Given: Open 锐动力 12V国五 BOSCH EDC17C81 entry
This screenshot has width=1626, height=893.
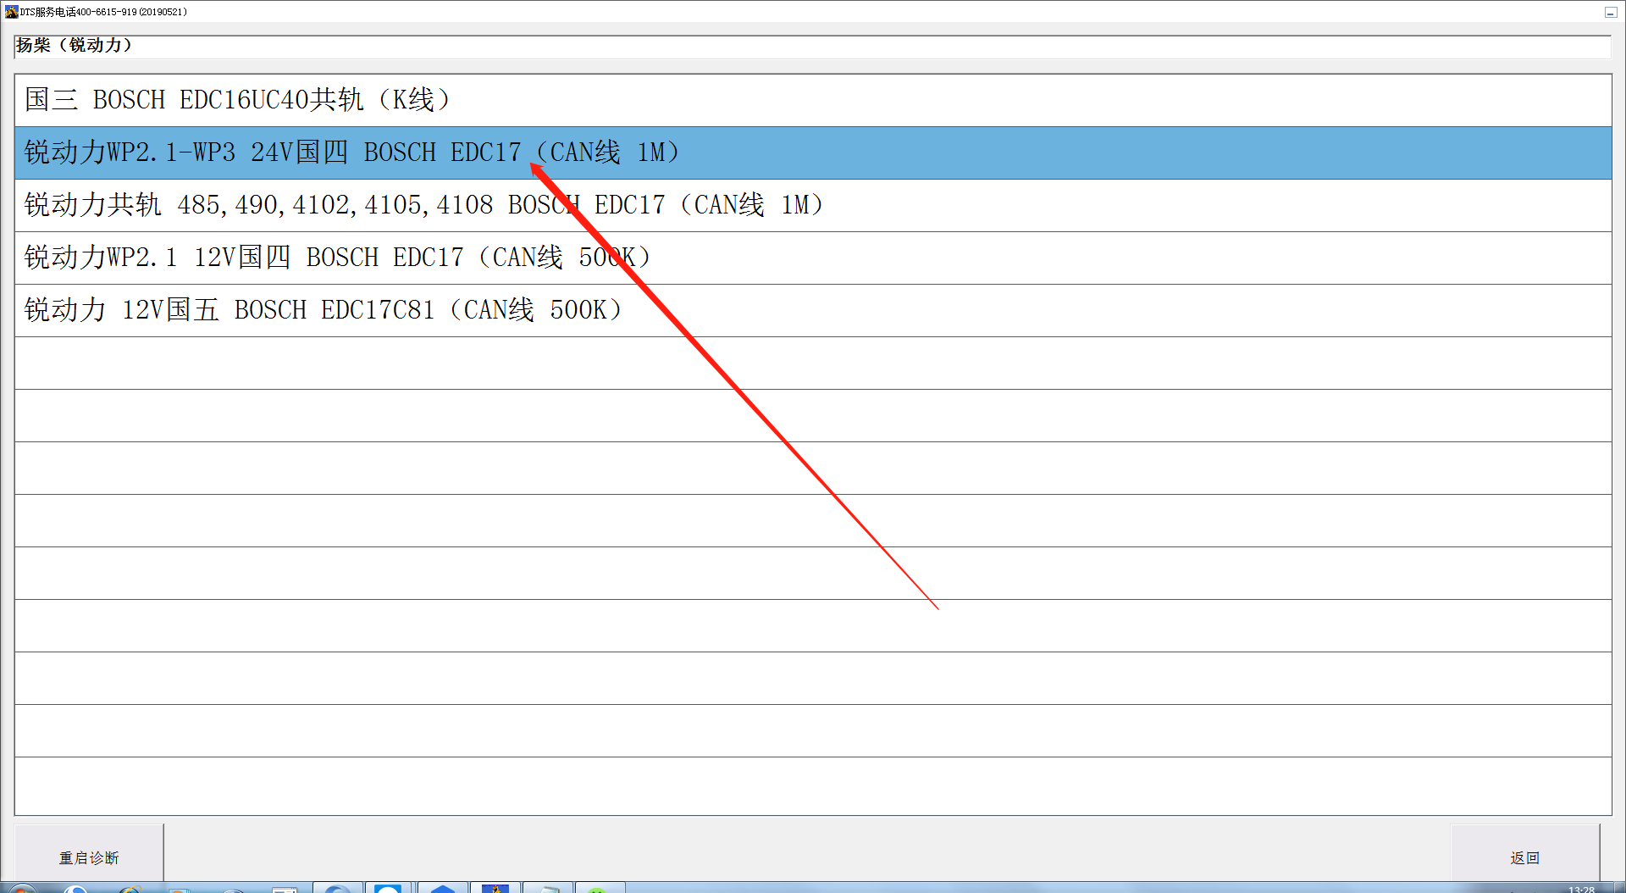Looking at the screenshot, I should [x=813, y=311].
